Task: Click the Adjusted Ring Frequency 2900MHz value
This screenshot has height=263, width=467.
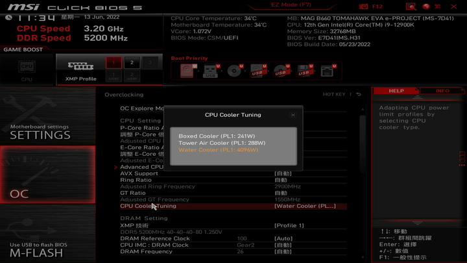Action: point(287,186)
